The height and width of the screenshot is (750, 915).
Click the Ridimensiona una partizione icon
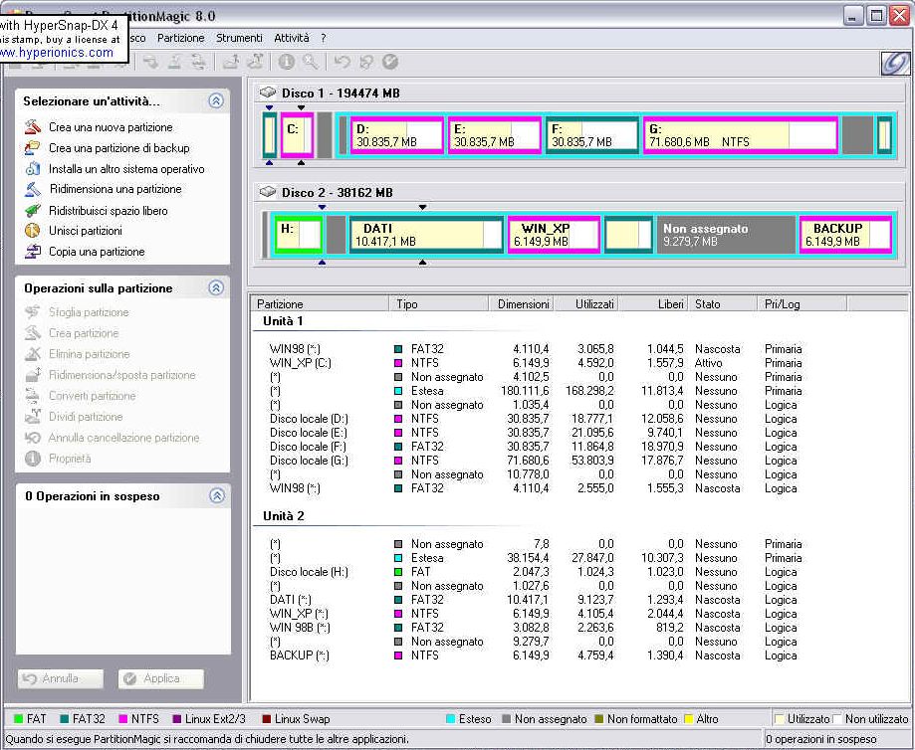pyautogui.click(x=32, y=189)
